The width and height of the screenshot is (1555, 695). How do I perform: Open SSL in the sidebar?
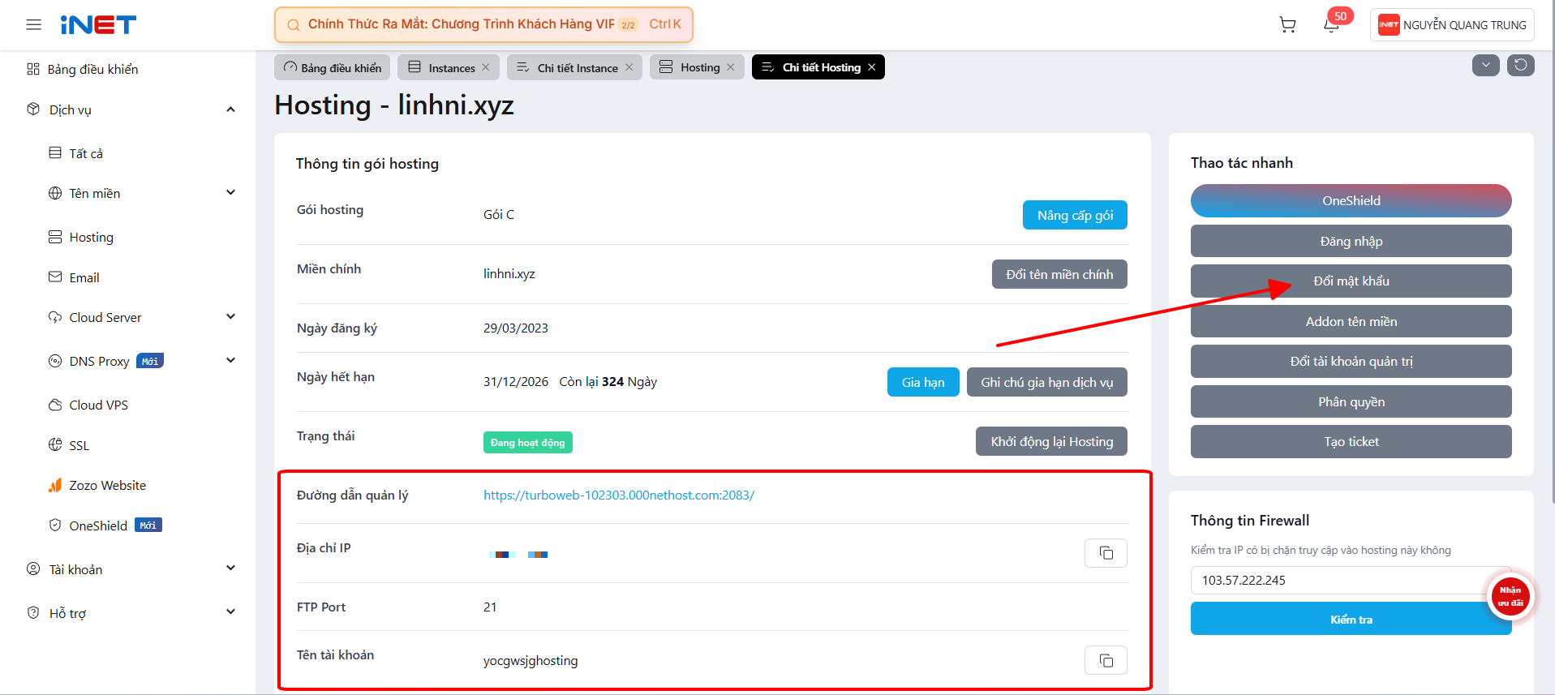pyautogui.click(x=69, y=445)
